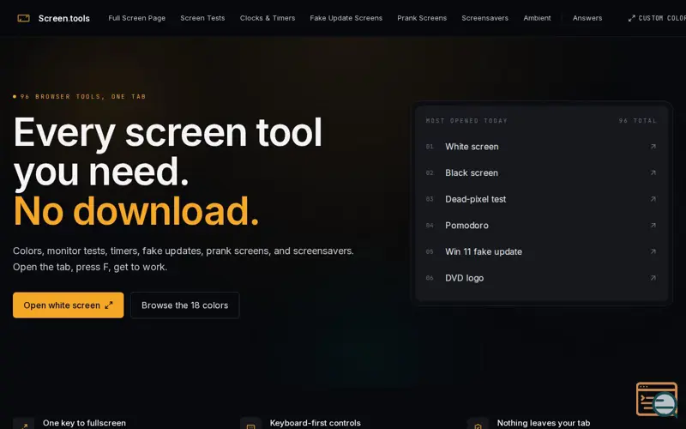Viewport: 686px width, 429px height.
Task: Open the Screen.tools home link text
Action: pos(63,18)
